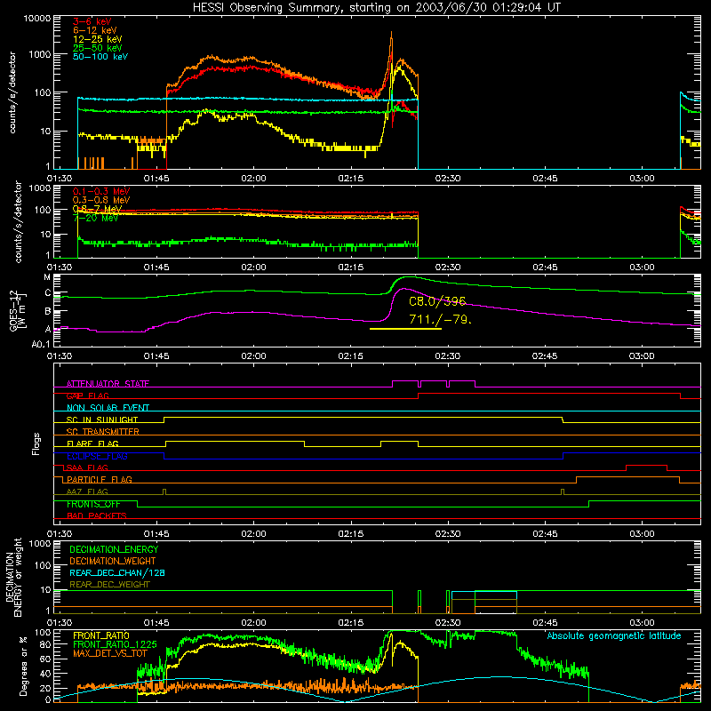
Task: Click the 10000 y-axis label on top plot
Action: [37, 18]
